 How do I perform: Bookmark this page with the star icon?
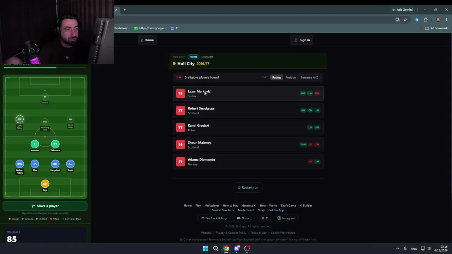[x=405, y=20]
